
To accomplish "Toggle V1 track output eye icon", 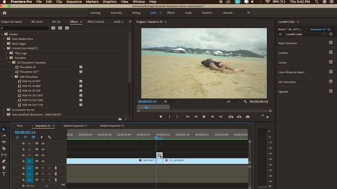I will (43, 161).
